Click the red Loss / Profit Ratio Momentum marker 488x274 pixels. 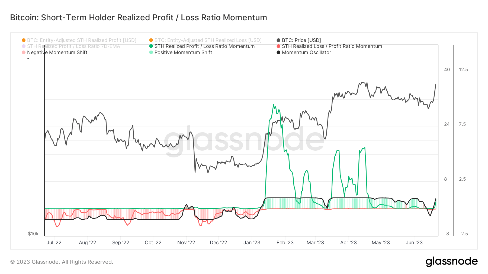278,46
